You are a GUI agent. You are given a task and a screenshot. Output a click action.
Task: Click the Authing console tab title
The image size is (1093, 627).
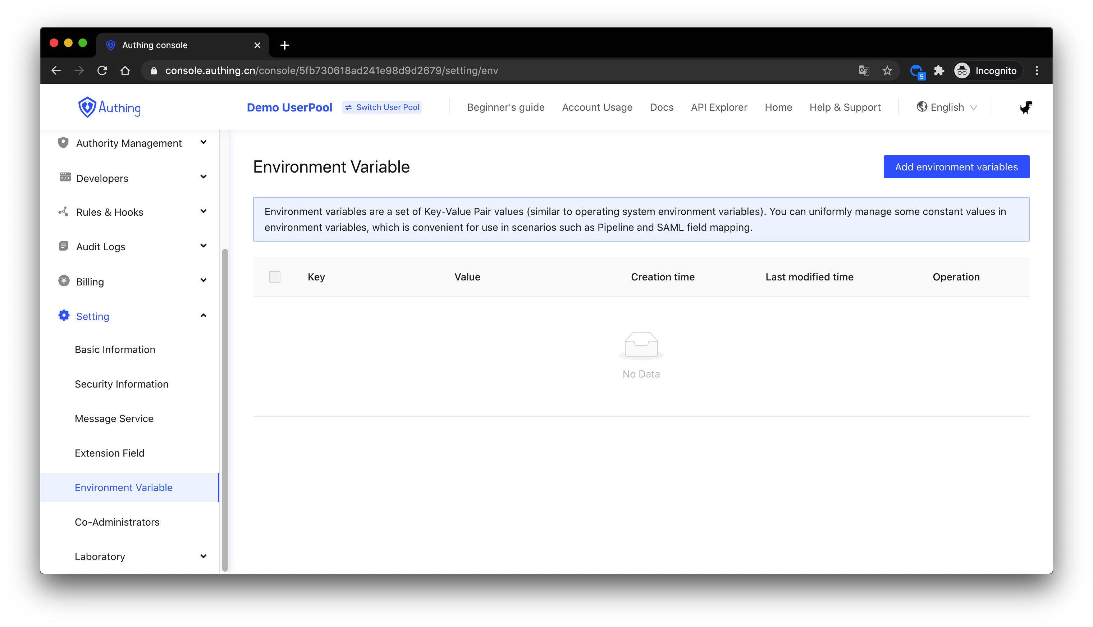[155, 45]
